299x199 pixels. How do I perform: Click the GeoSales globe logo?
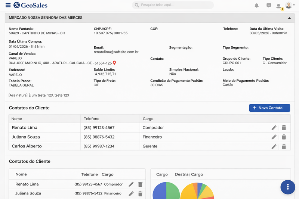tap(16, 5)
